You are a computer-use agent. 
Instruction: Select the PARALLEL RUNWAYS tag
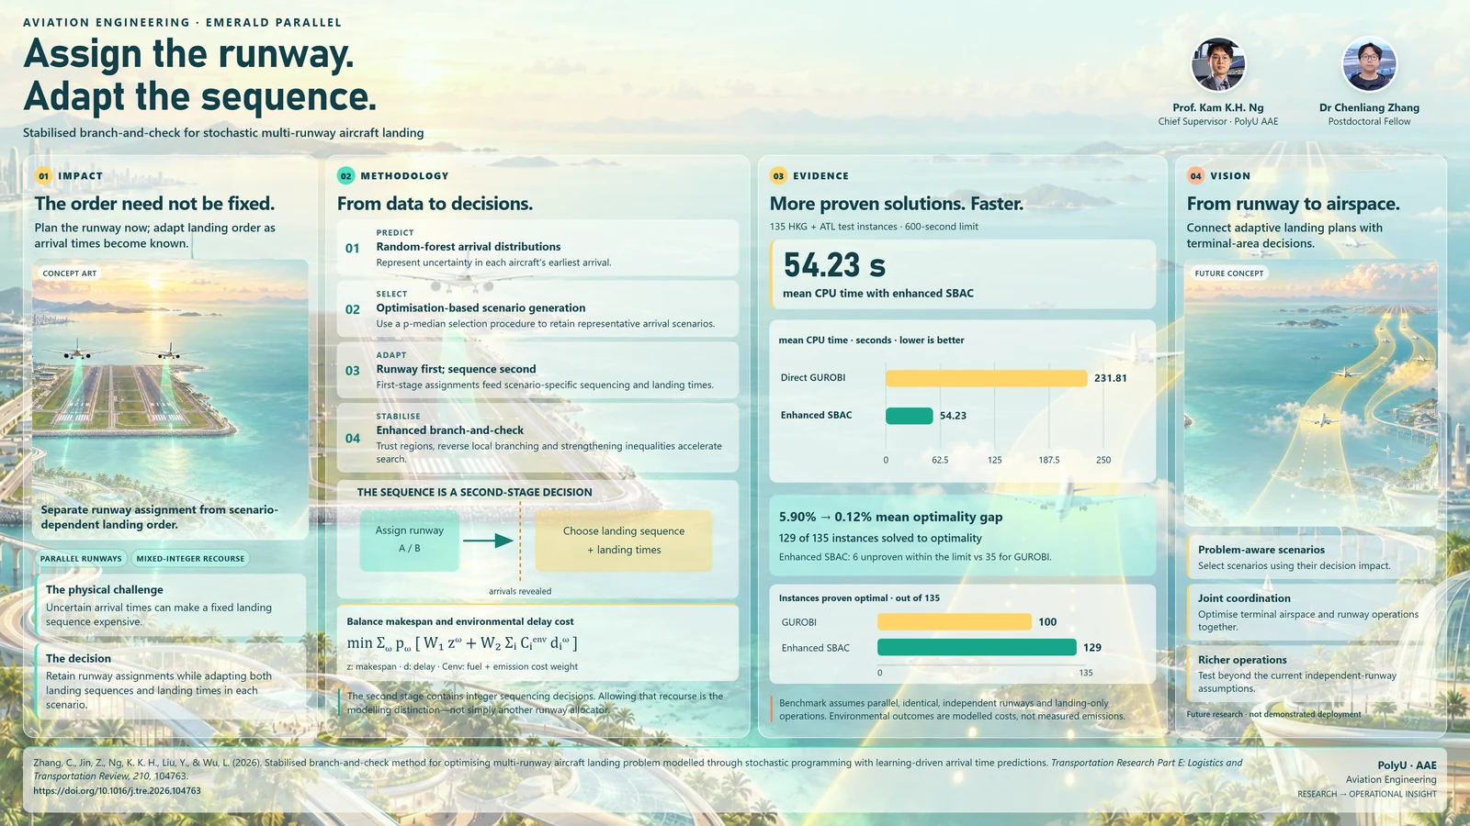click(x=81, y=558)
